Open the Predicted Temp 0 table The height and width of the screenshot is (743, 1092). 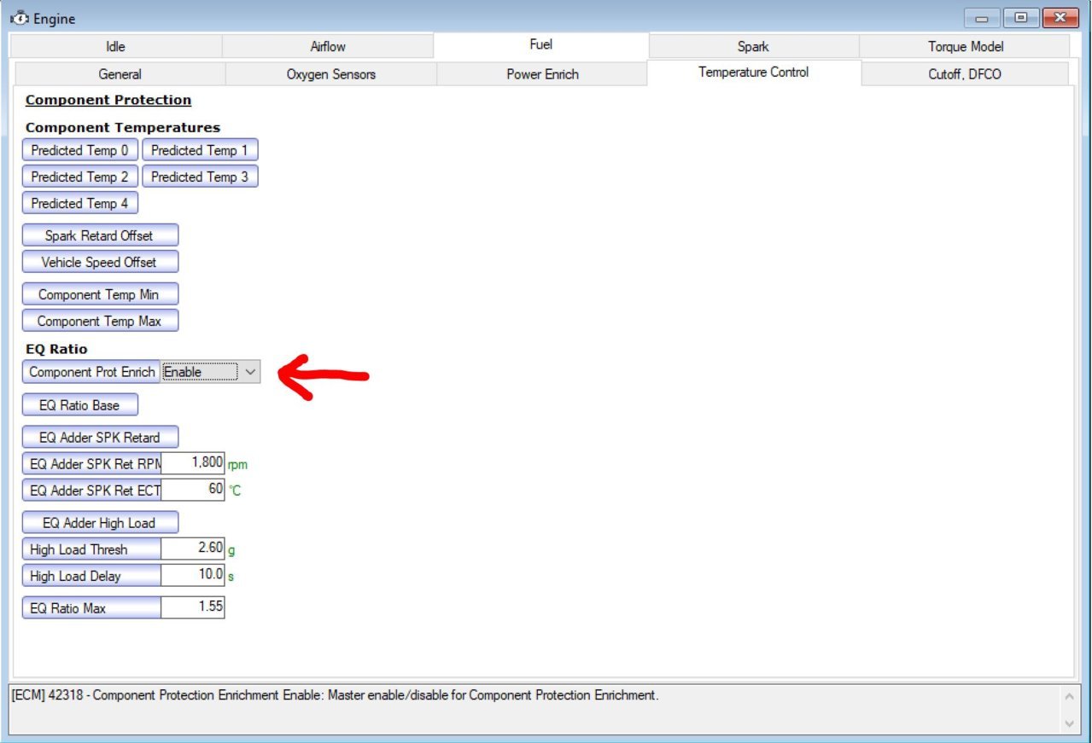[80, 150]
